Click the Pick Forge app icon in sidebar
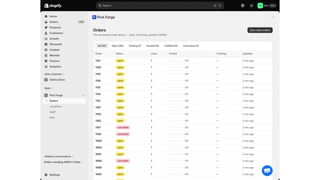The width and height of the screenshot is (320, 180). point(46,95)
